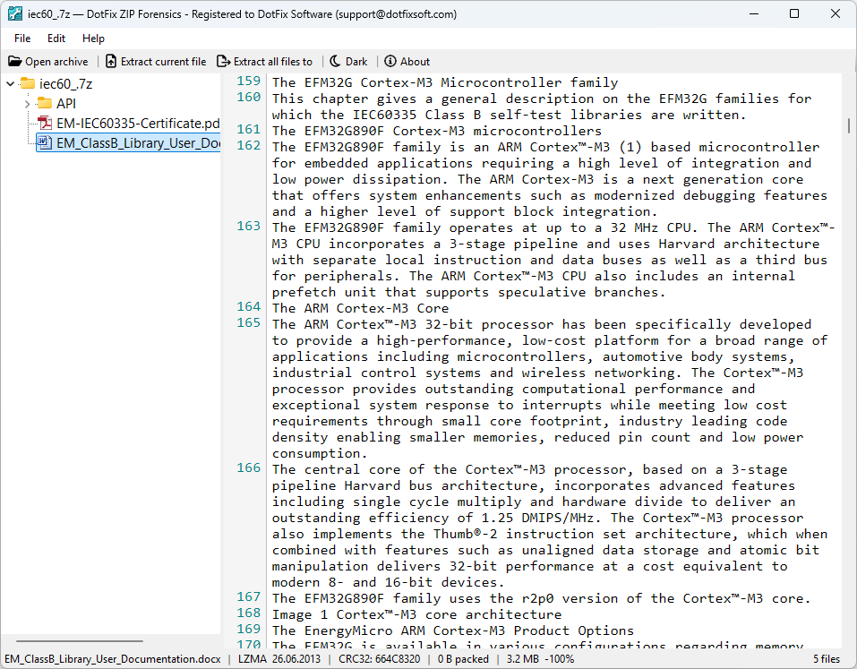This screenshot has width=857, height=669.
Task: Click line number 159
Action: [x=249, y=81]
